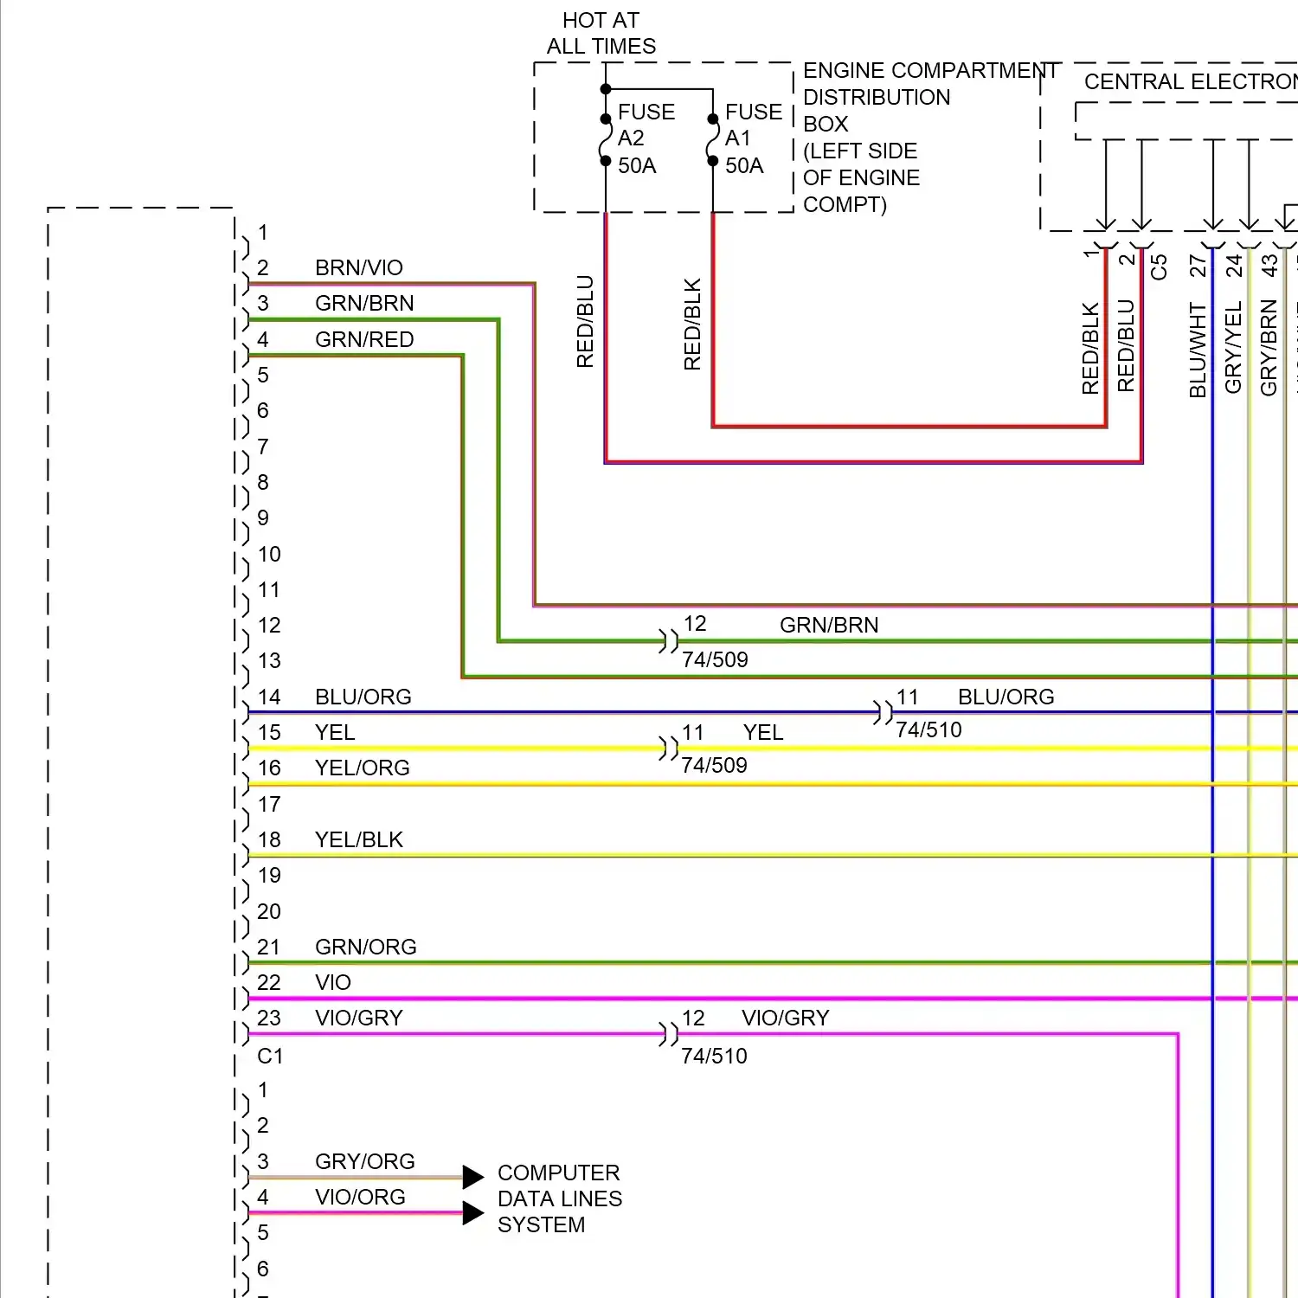1298x1298 pixels.
Task: Click VIO/GRY label at pin 23
Action: coord(359,1018)
